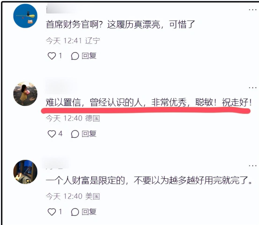The width and height of the screenshot is (259, 225).
Task: Like the 美国 comment about 财富
Action: [x=52, y=212]
